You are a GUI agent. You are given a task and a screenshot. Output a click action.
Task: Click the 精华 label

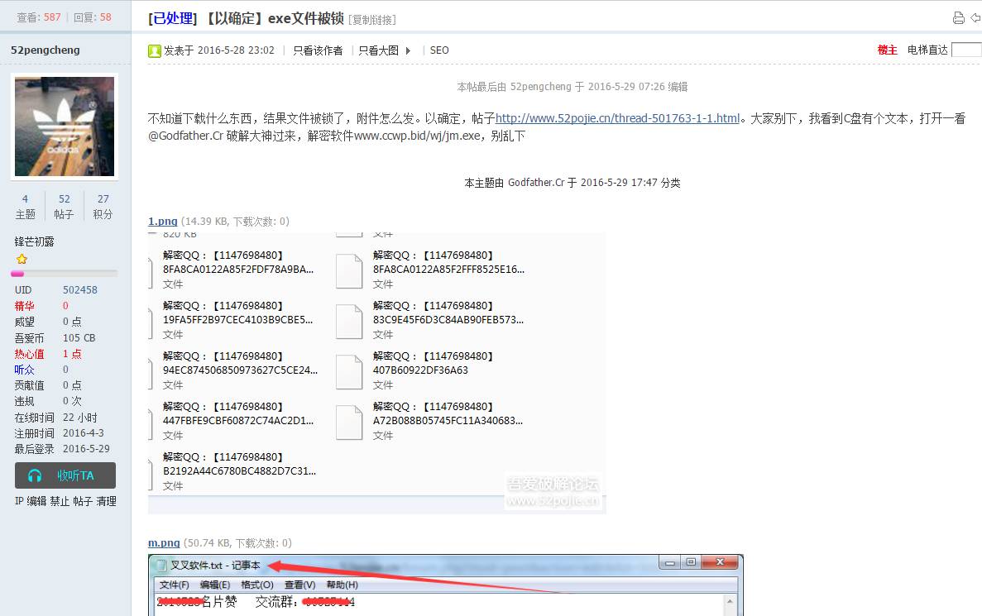(x=25, y=306)
